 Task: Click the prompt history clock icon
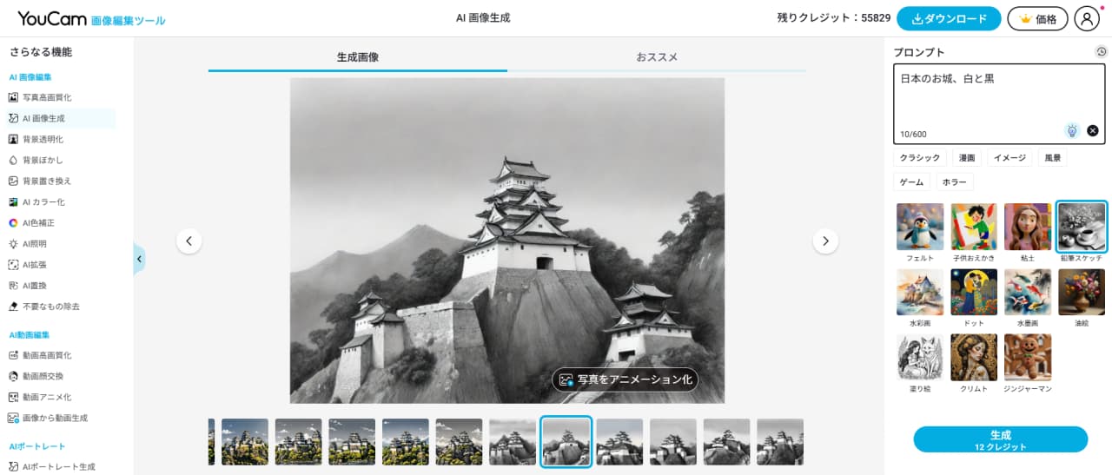click(1102, 52)
